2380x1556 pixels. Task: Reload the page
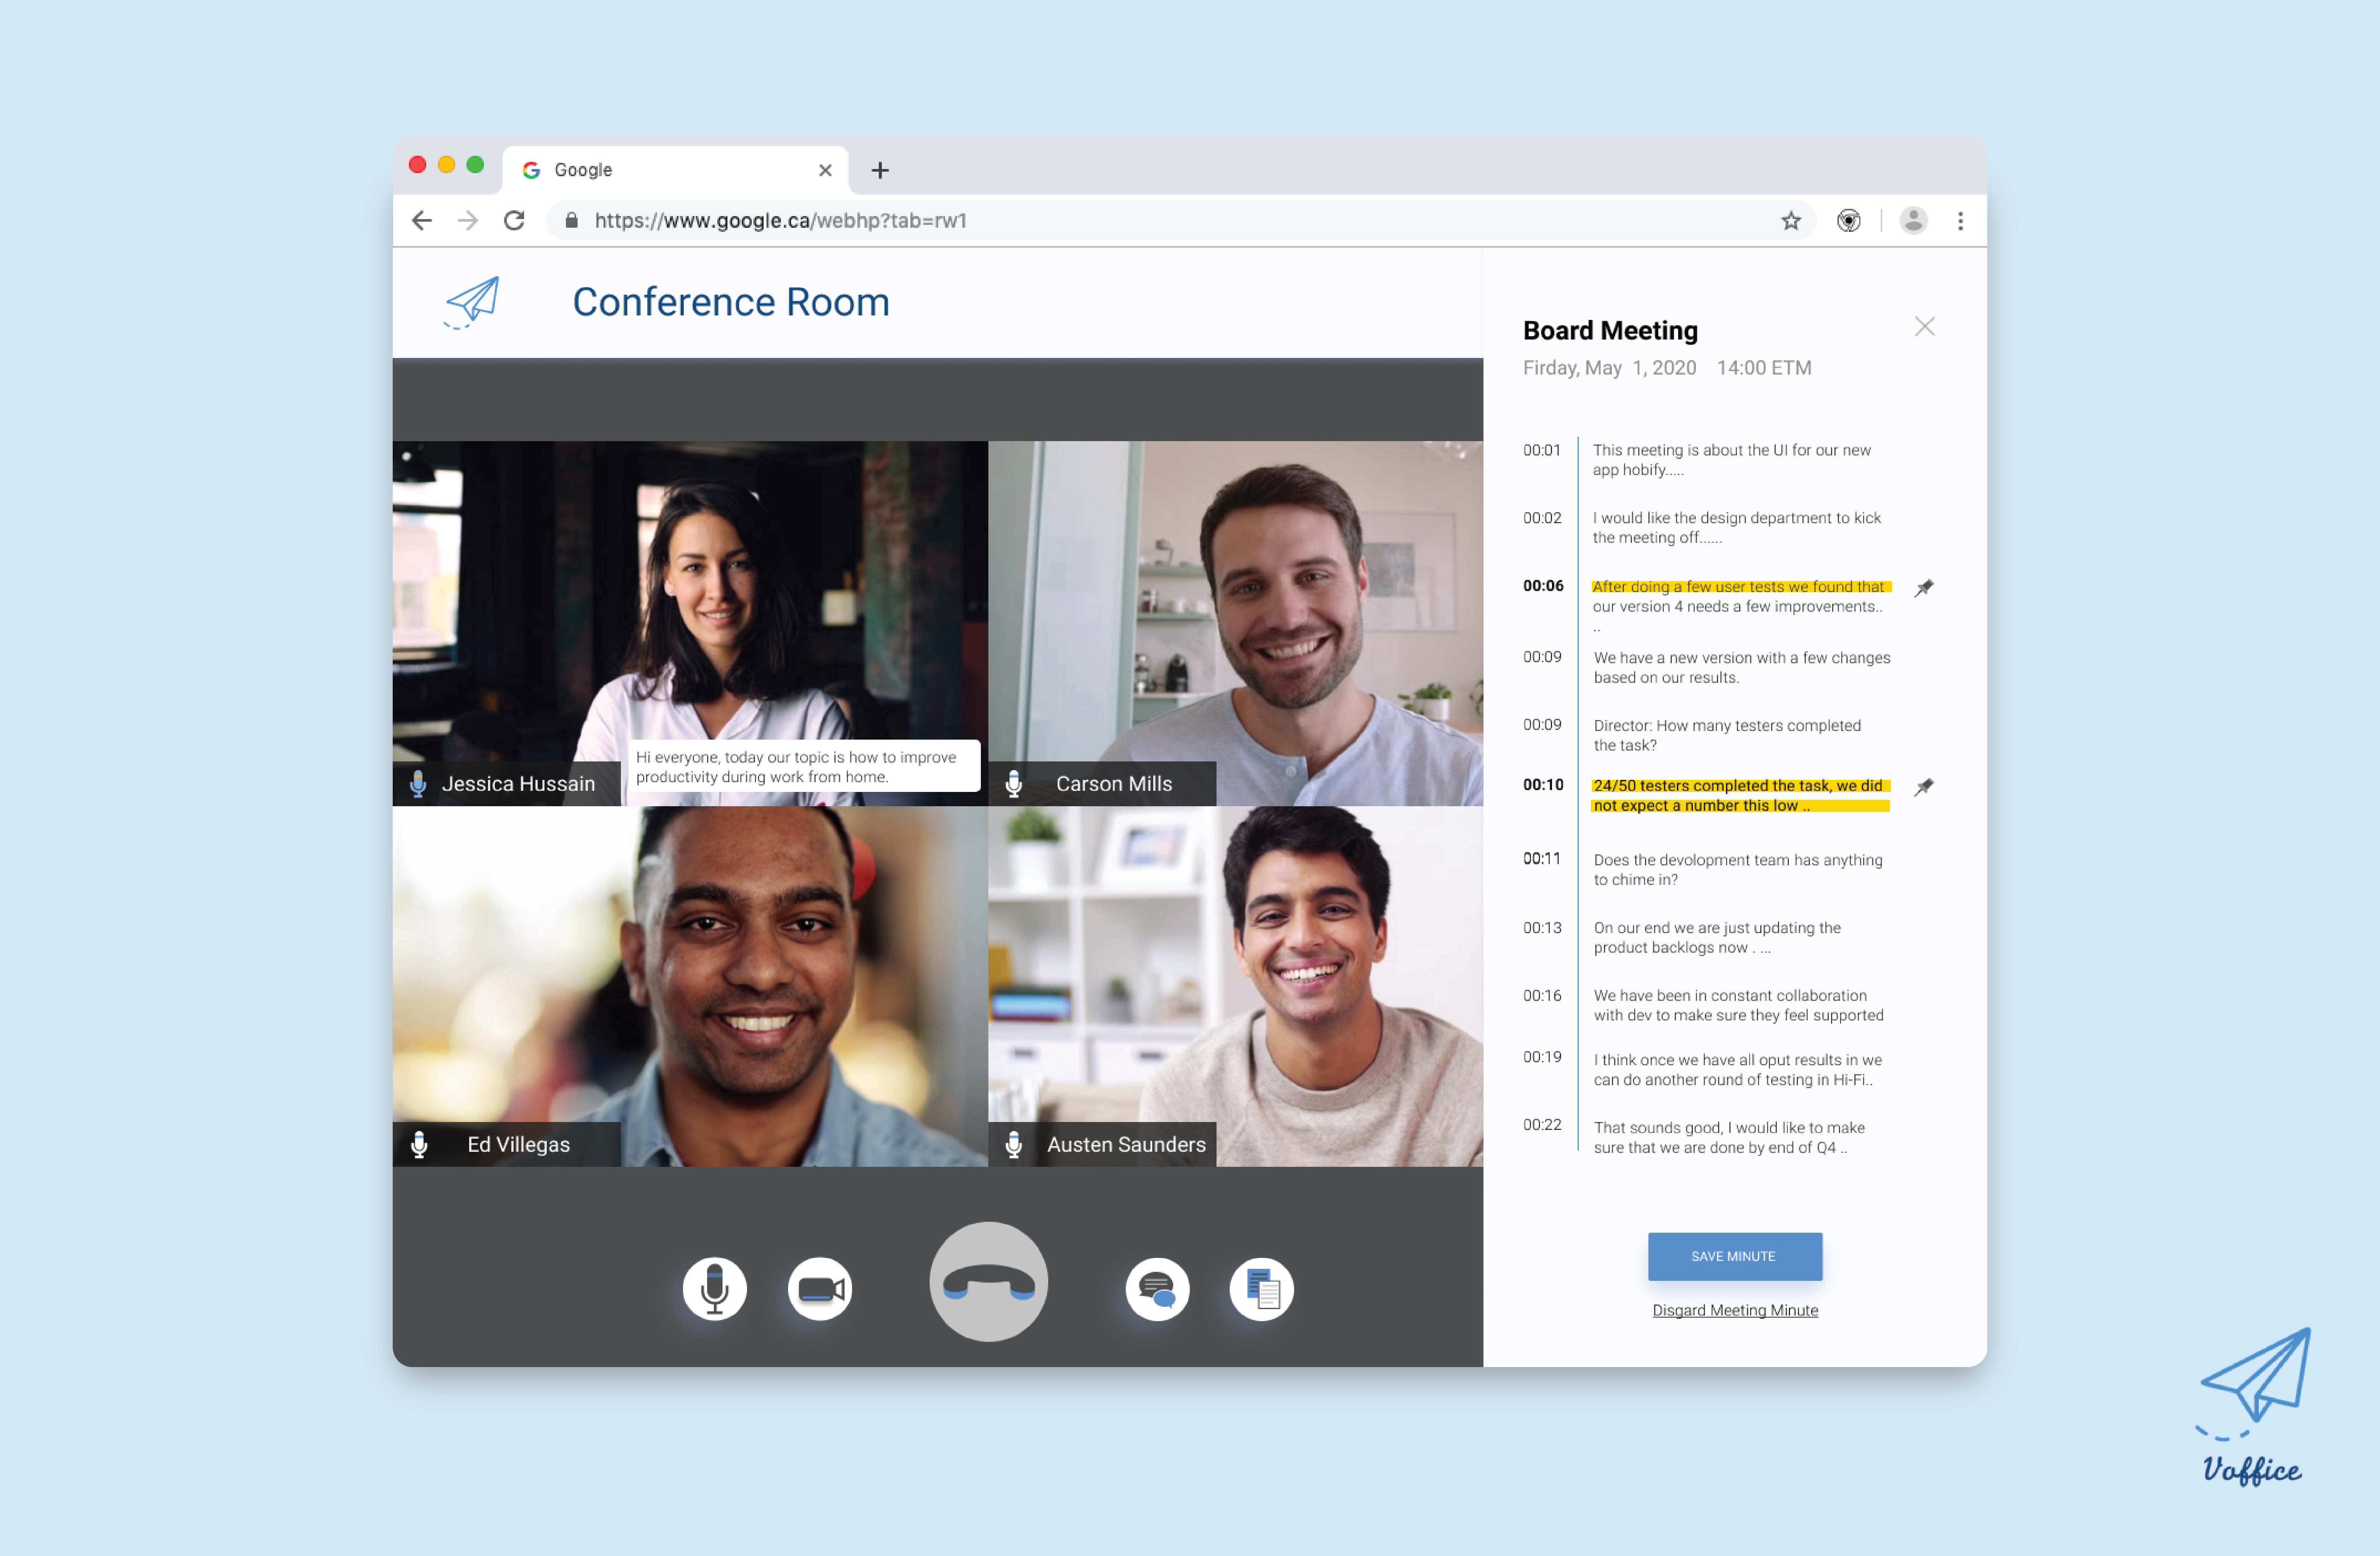(514, 221)
